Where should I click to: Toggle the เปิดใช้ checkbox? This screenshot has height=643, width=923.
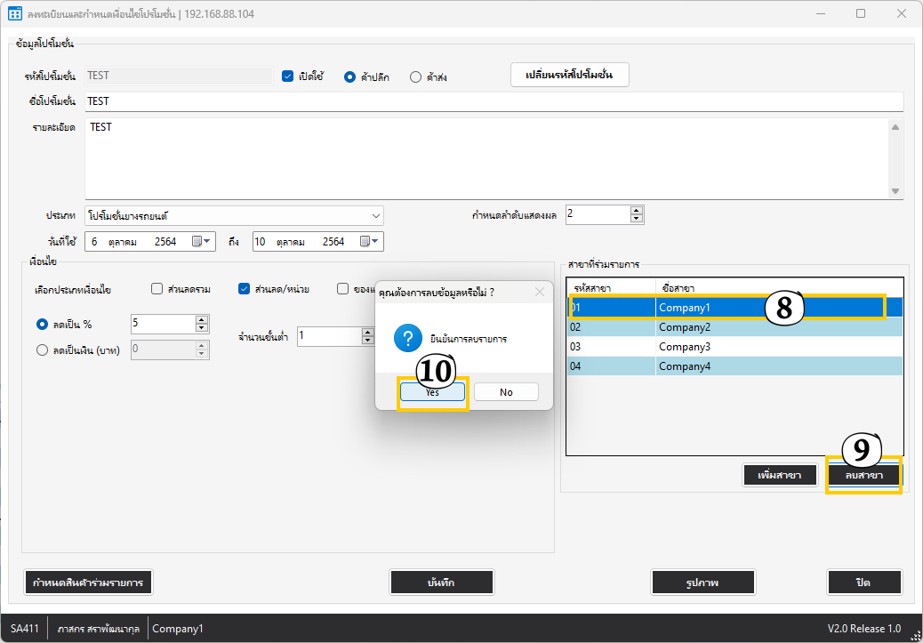[x=287, y=76]
